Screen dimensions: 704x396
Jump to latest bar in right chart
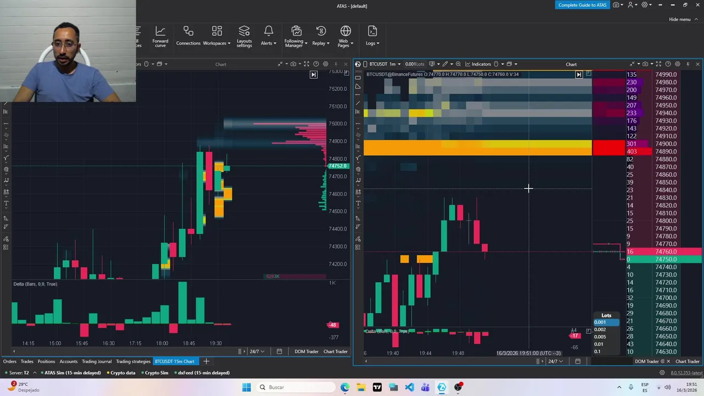tap(579, 74)
